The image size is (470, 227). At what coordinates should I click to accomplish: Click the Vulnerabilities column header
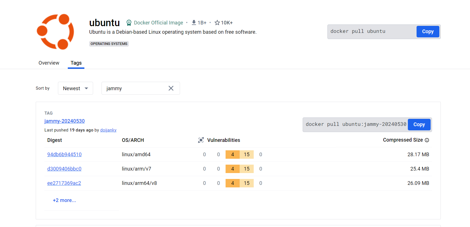coord(224,140)
